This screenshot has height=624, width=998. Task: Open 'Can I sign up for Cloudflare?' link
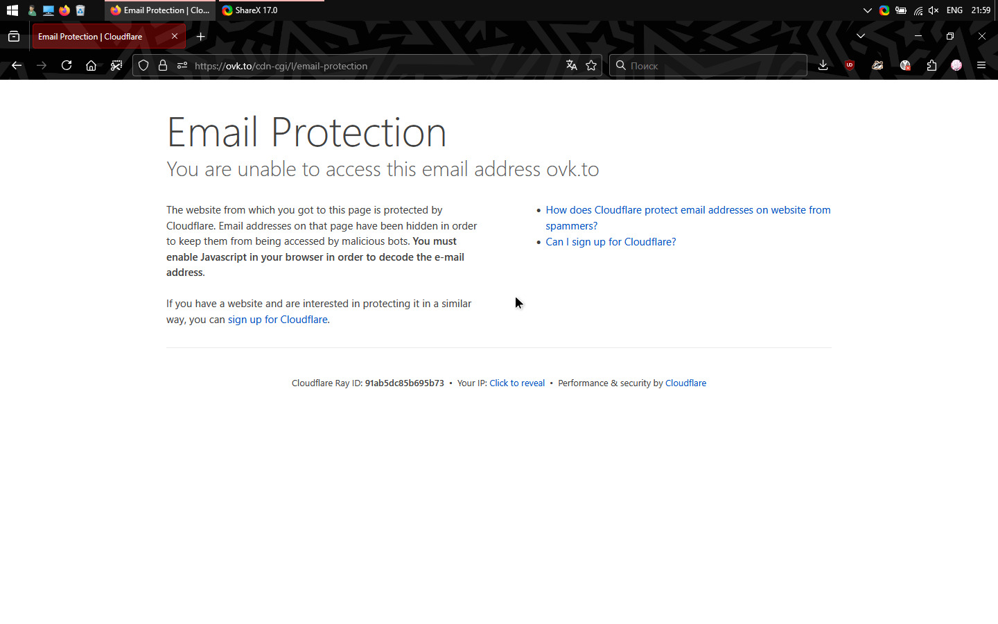611,242
